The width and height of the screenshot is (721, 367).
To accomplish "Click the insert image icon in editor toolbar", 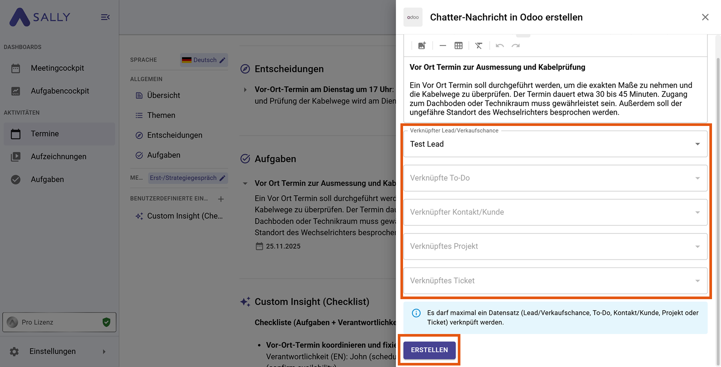I will pyautogui.click(x=422, y=46).
